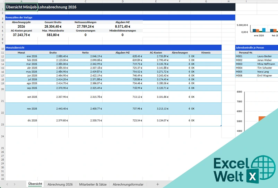The image size is (278, 188).
Task: Select the Monat column header cell
Action: (x=21, y=53)
